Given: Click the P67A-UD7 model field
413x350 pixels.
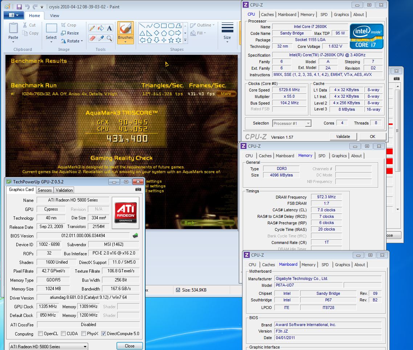Looking at the screenshot, I should 309,285.
